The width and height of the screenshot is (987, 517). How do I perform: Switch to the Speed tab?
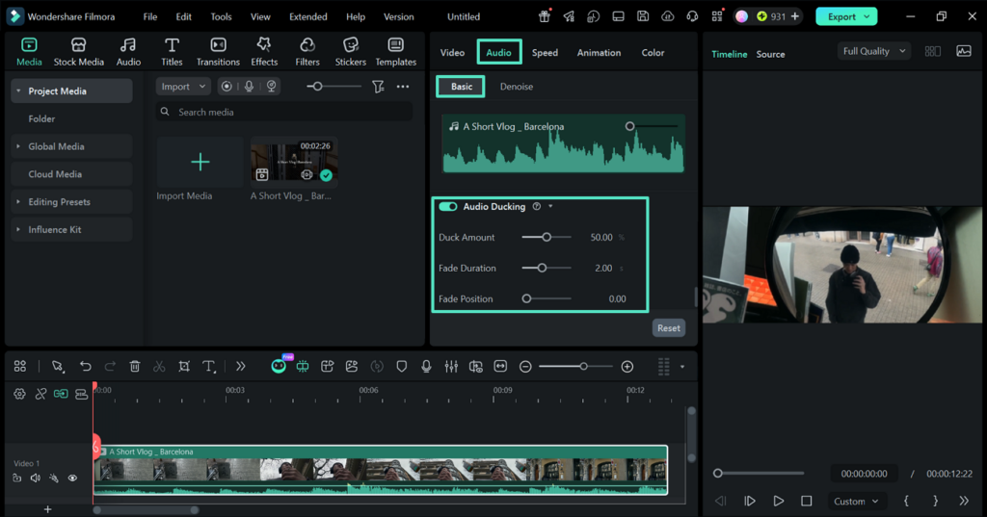click(x=545, y=52)
